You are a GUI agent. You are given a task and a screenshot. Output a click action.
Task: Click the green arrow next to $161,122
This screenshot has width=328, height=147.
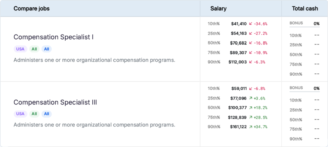250,127
